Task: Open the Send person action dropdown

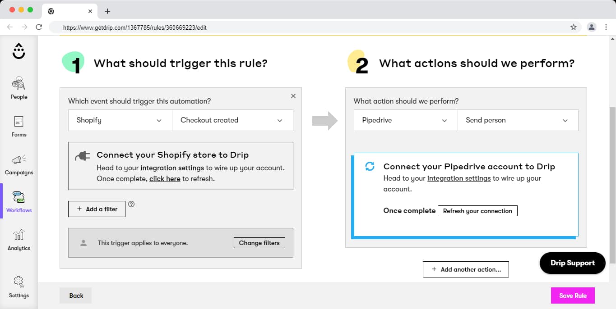Action: 518,120
